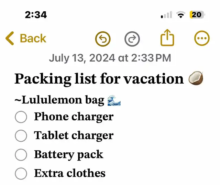The width and height of the screenshot is (220, 185).
Task: Check off Tablet charger item
Action: [21, 136]
